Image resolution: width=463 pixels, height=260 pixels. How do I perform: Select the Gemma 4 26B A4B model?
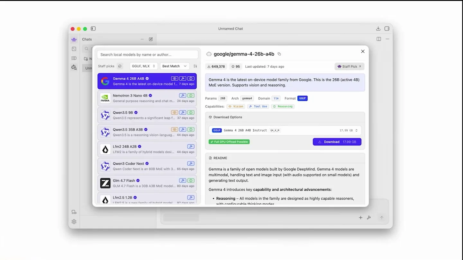pyautogui.click(x=147, y=81)
